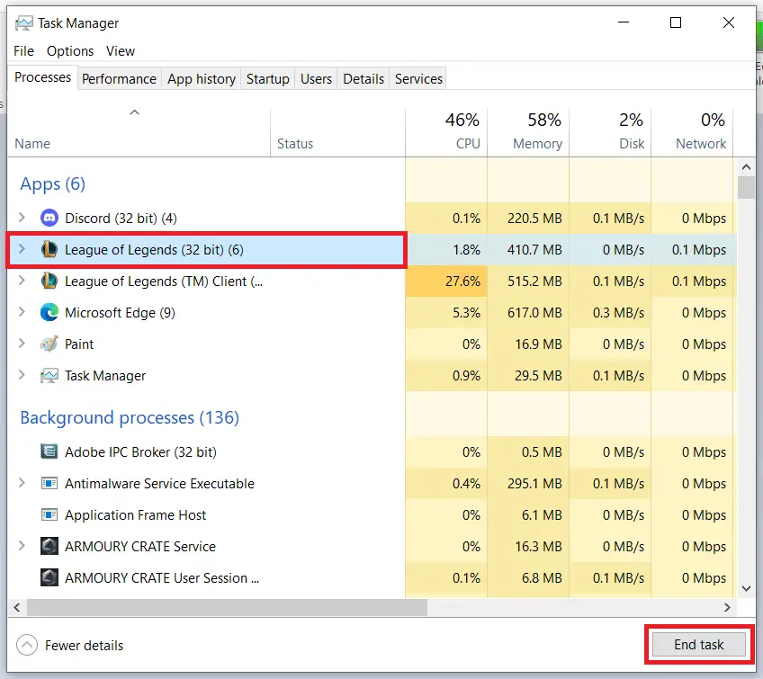Select the Adobe IPC Broker (32 bit) row
Screen dimensions: 763x679
(x=373, y=451)
